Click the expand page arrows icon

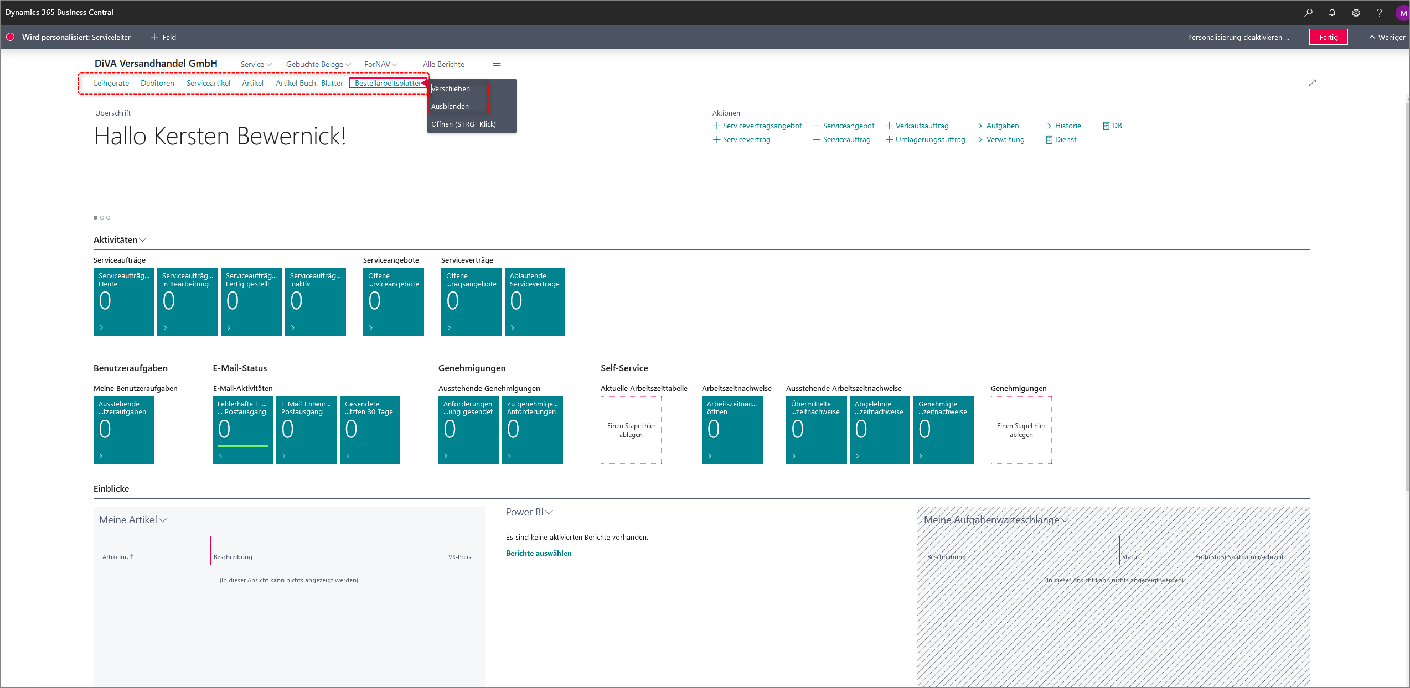[x=1312, y=83]
